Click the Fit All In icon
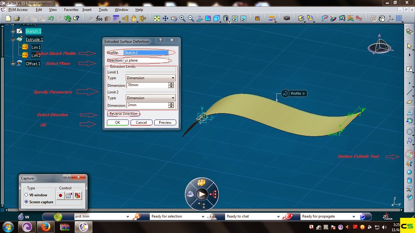The image size is (415, 233). 157,19
